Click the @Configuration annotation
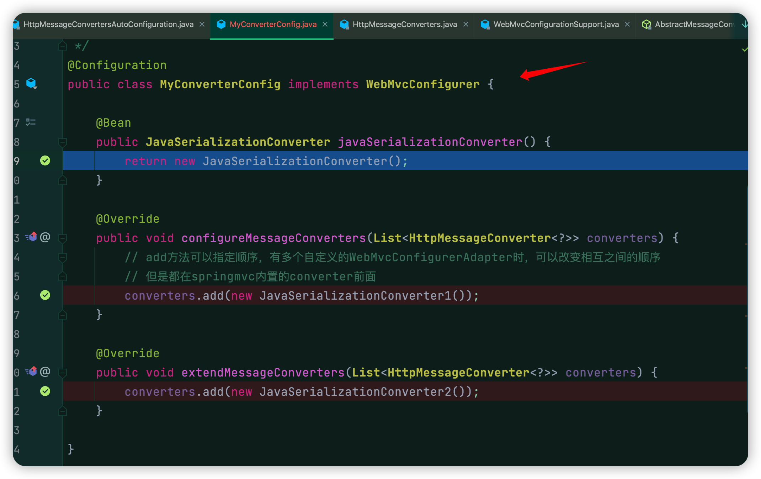The width and height of the screenshot is (761, 479). click(x=117, y=65)
